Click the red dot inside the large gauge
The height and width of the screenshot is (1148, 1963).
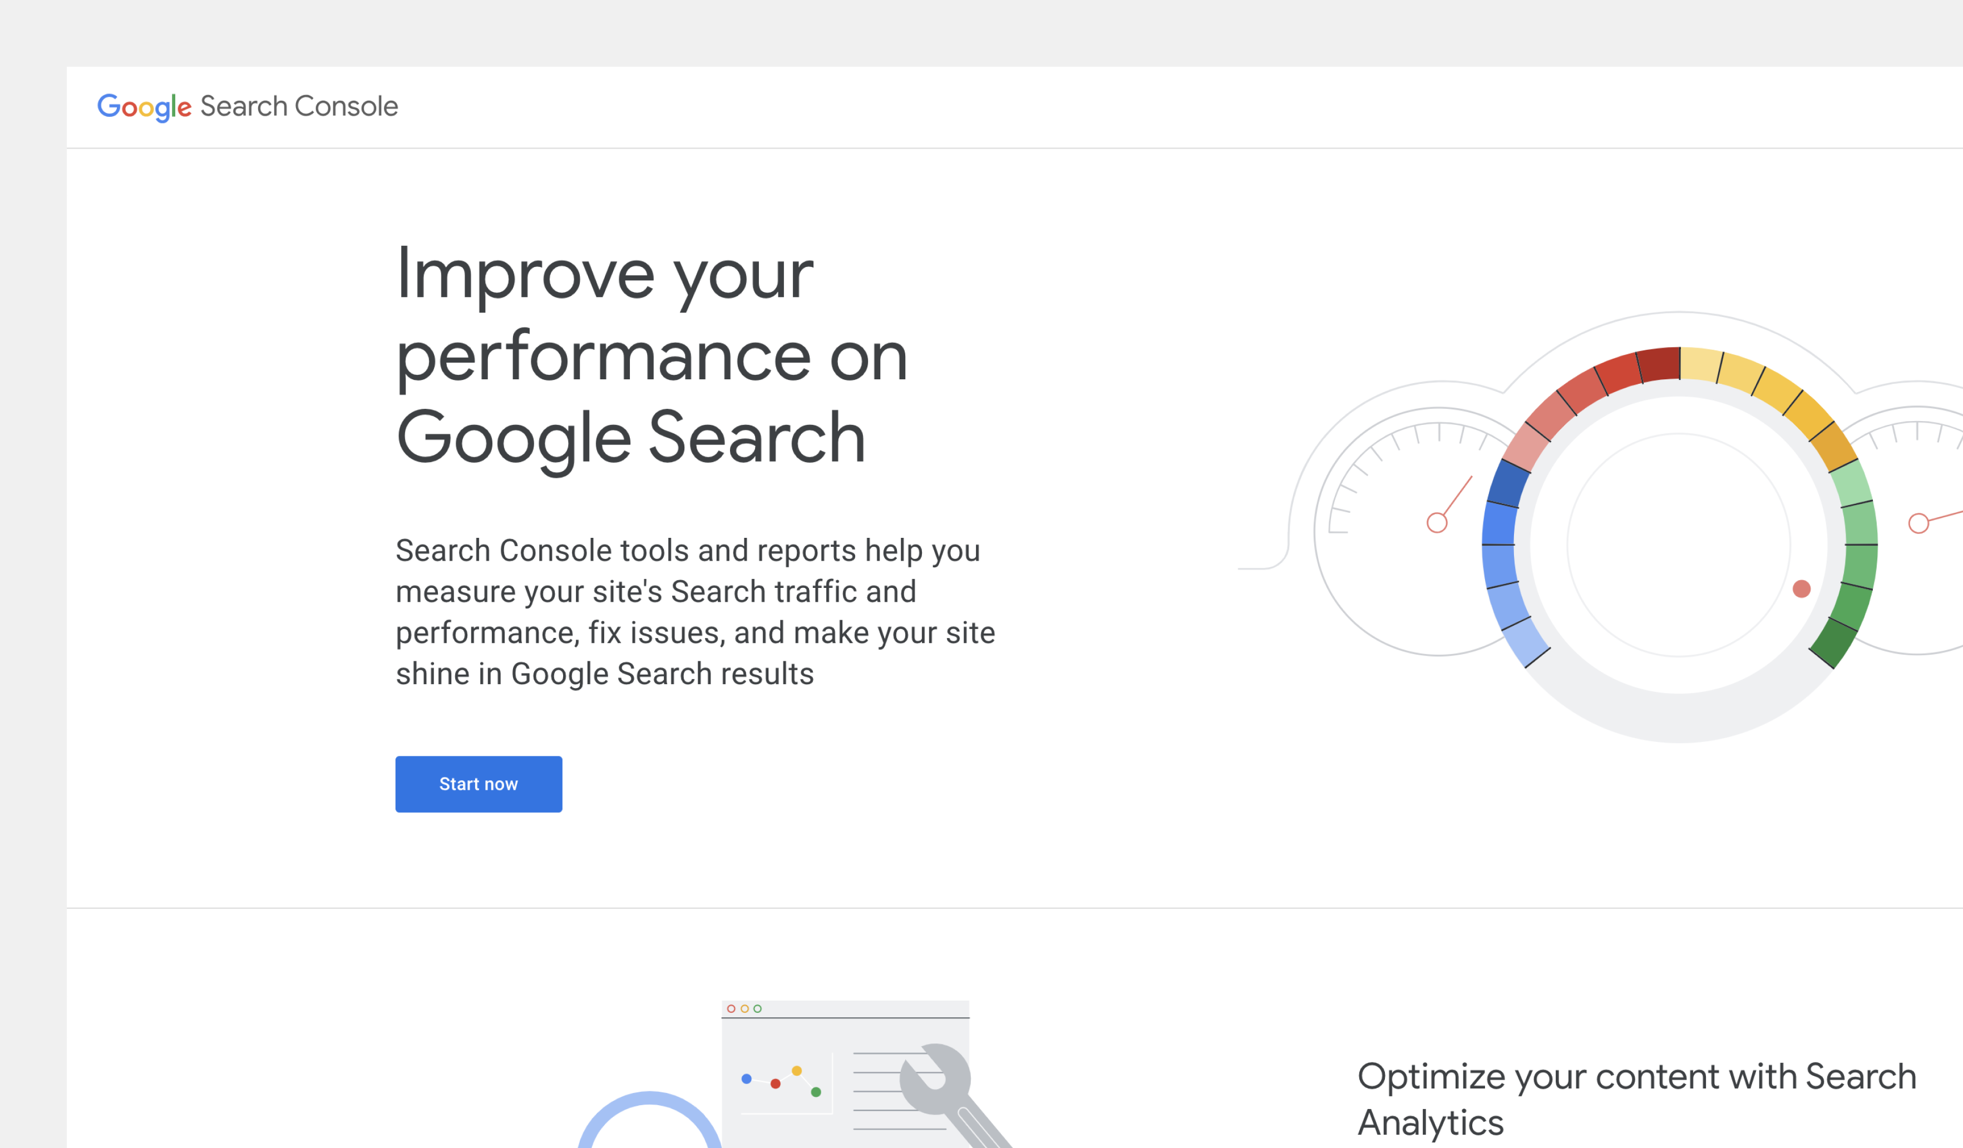click(x=1801, y=589)
